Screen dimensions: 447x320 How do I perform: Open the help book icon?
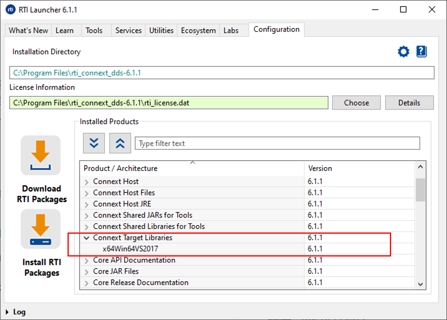click(x=421, y=52)
